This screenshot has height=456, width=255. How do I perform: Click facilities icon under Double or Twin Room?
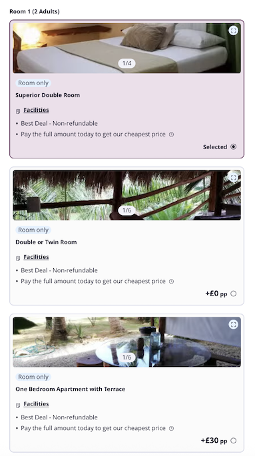[18, 258]
